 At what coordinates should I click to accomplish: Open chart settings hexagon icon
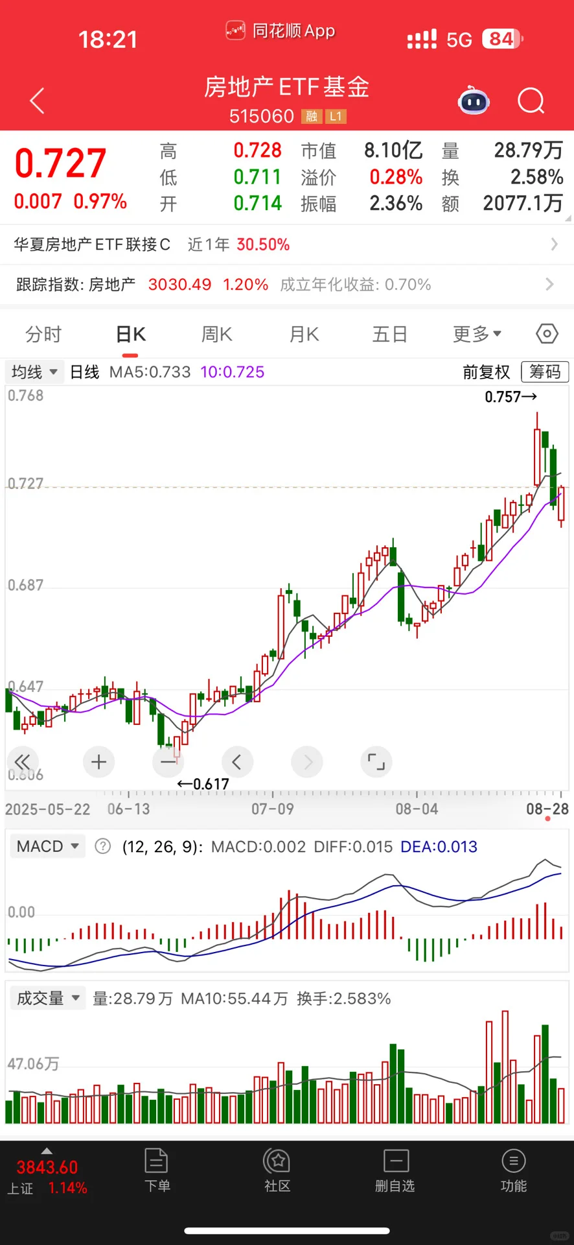547,334
